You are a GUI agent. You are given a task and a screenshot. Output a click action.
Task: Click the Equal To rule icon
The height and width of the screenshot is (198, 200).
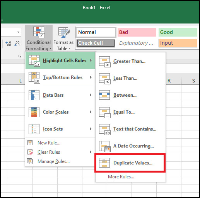coord(105,112)
